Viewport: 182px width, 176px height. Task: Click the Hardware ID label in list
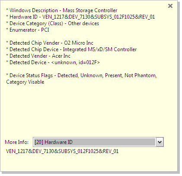tap(23, 17)
